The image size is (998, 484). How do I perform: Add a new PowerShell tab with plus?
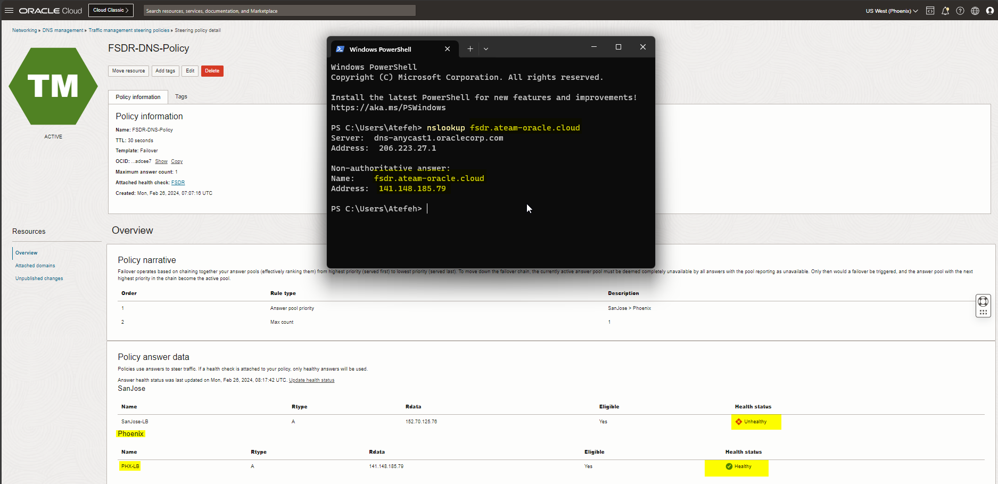(x=470, y=49)
